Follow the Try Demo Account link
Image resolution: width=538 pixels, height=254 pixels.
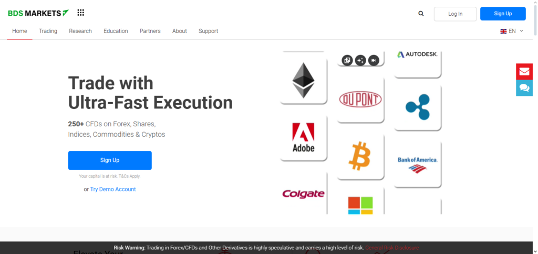(x=113, y=189)
